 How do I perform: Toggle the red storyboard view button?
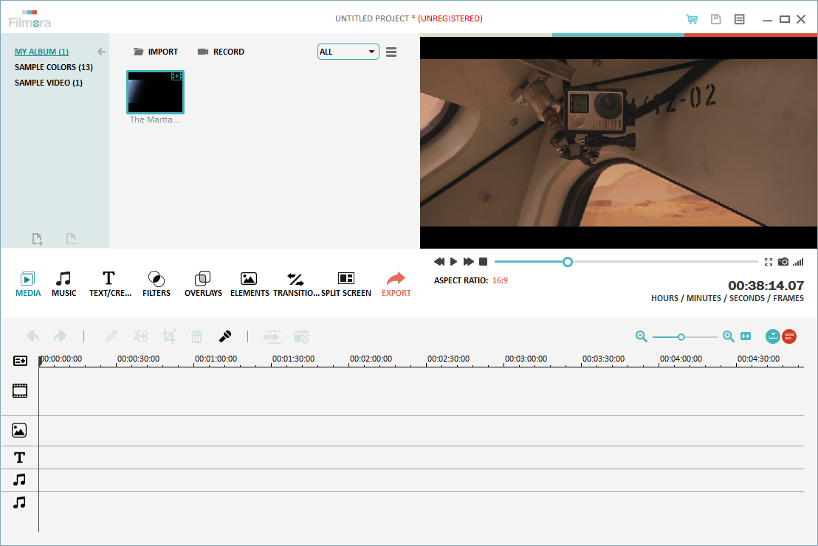pos(789,336)
